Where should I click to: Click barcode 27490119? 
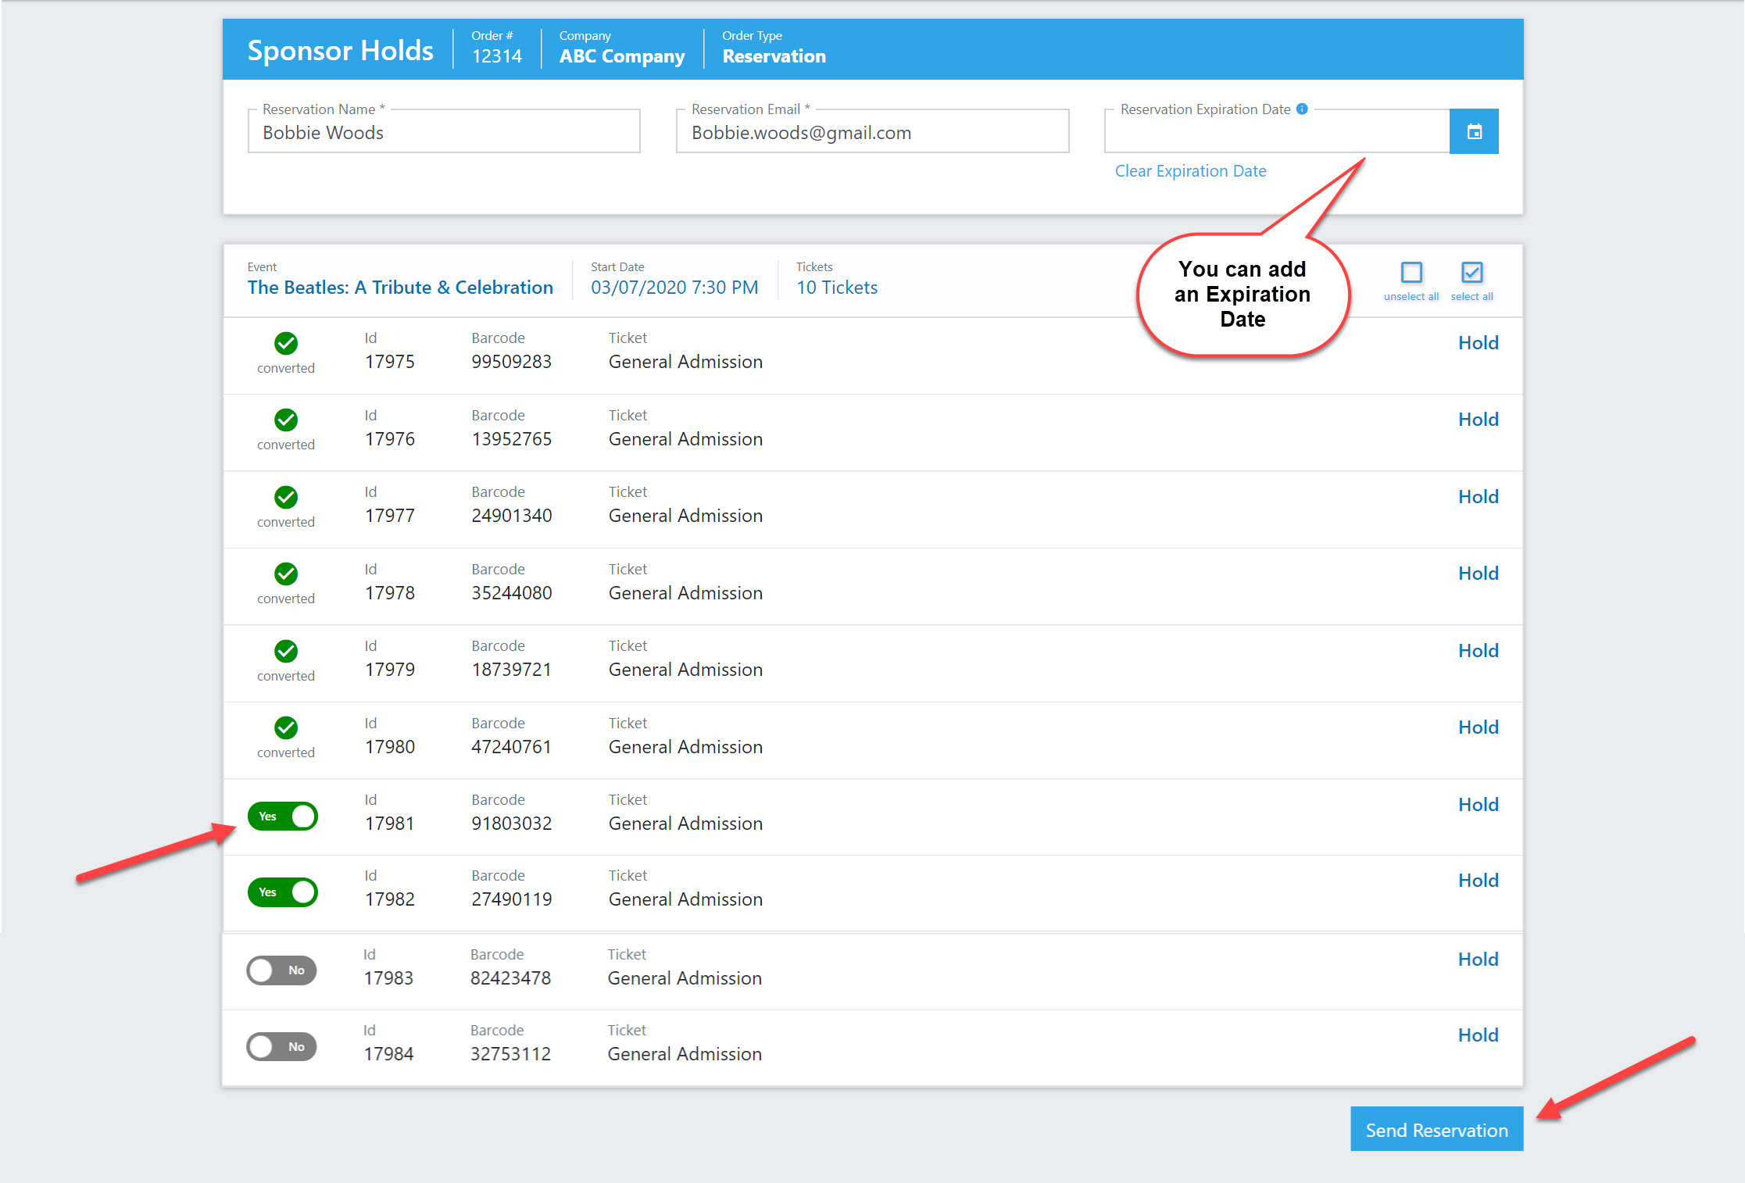coord(511,899)
